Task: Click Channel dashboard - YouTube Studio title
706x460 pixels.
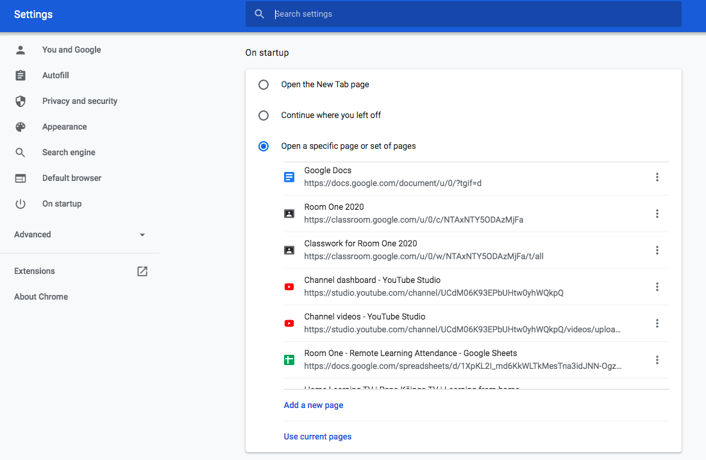Action: tap(373, 280)
